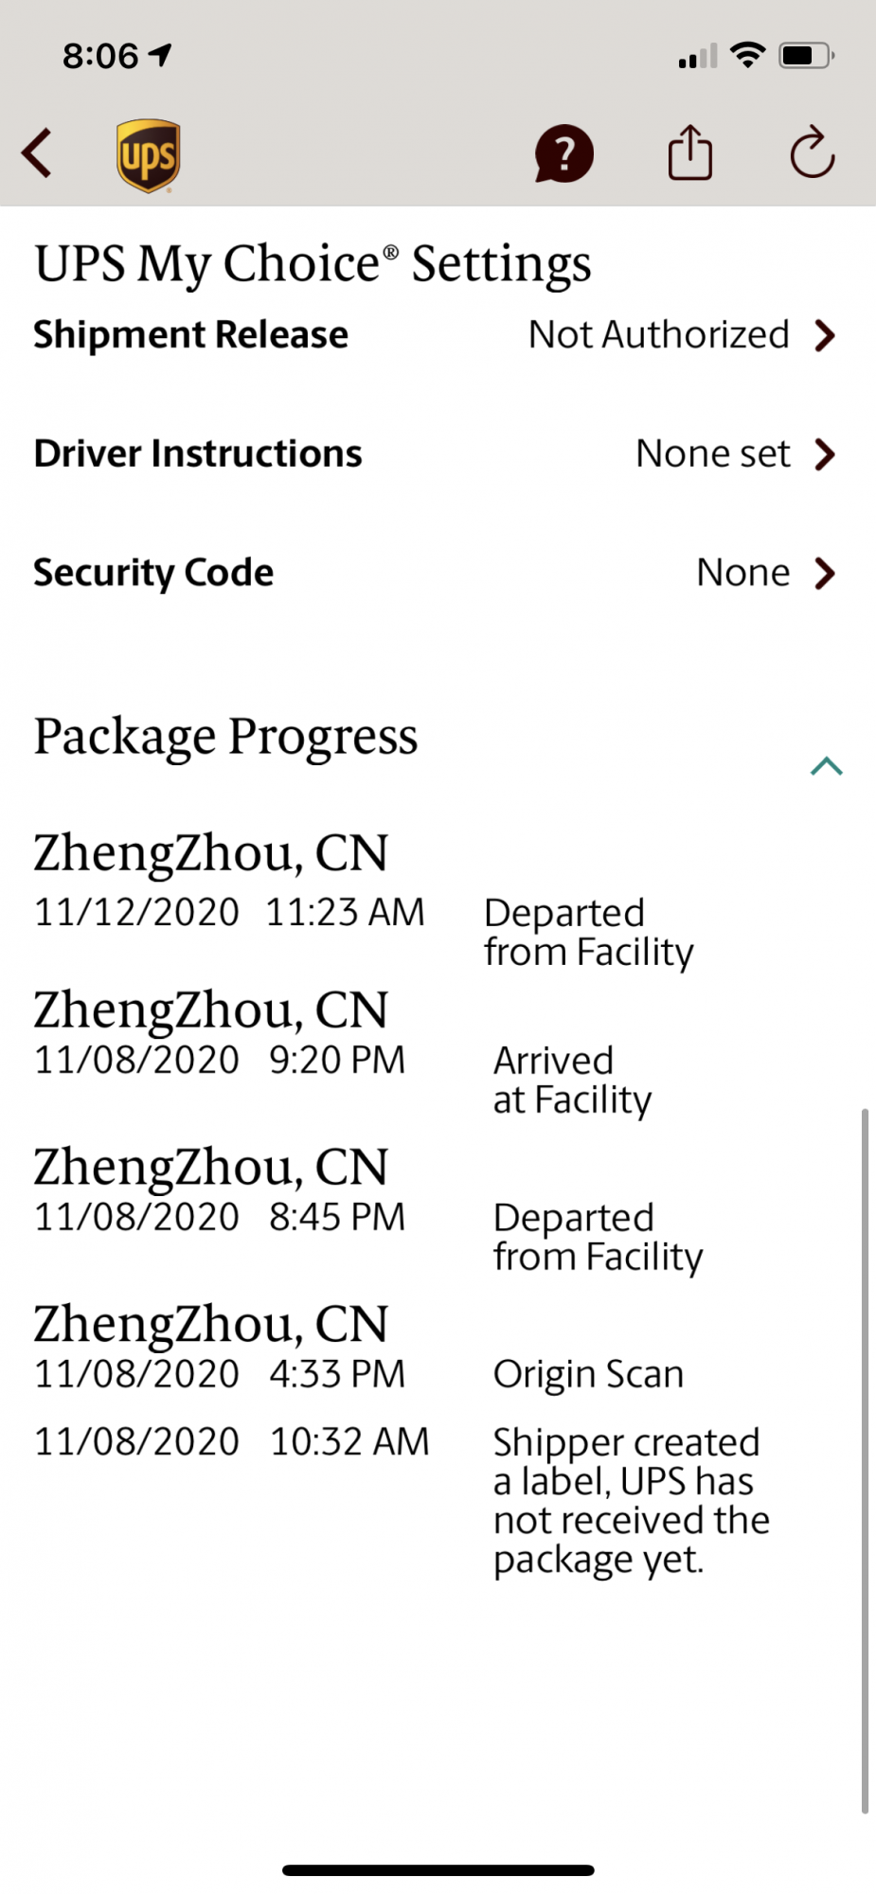Image resolution: width=876 pixels, height=1894 pixels.
Task: Select the Shipment Release setting label
Action: [190, 335]
